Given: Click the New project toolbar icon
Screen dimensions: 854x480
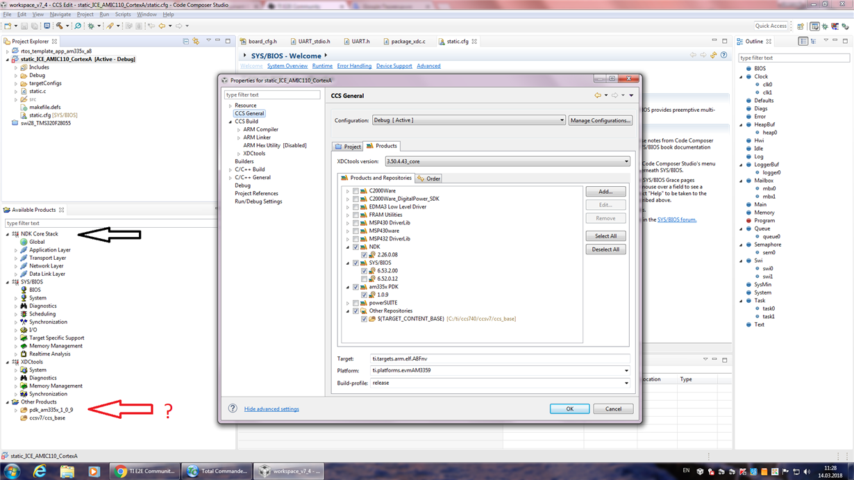Looking at the screenshot, I should [8, 26].
